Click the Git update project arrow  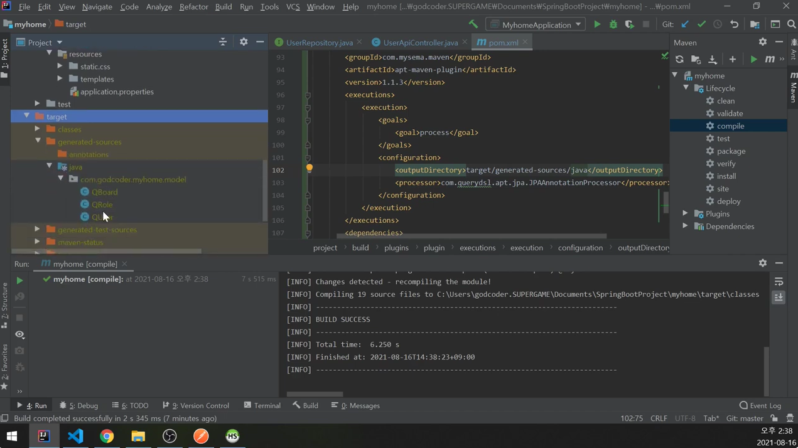click(x=685, y=24)
